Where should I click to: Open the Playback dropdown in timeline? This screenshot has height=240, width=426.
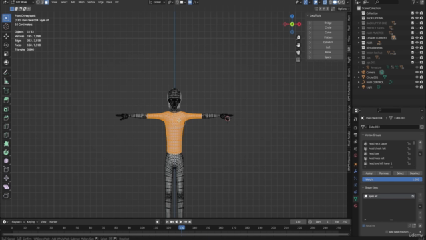tap(18, 222)
